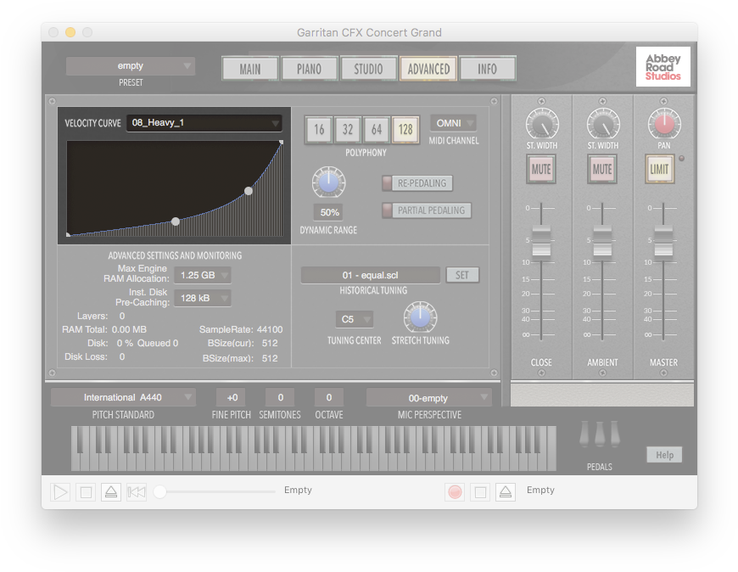Toggle the Limit button on the Master channel
Screen dimensions: 738x572
(x=659, y=169)
